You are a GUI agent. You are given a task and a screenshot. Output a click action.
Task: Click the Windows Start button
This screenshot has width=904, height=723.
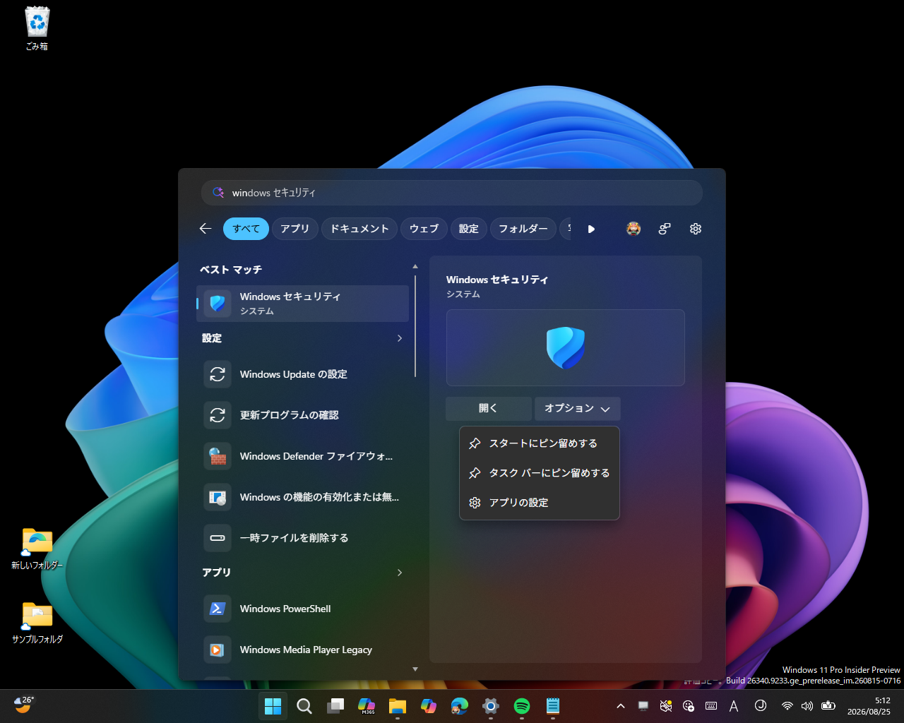coord(273,706)
